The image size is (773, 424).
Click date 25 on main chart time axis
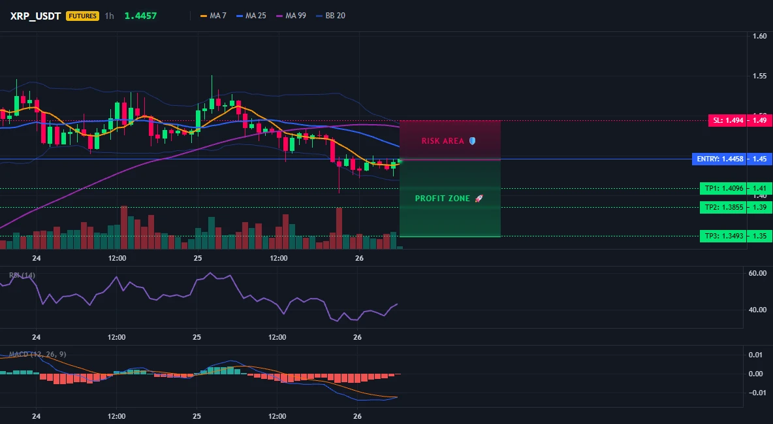pos(198,258)
